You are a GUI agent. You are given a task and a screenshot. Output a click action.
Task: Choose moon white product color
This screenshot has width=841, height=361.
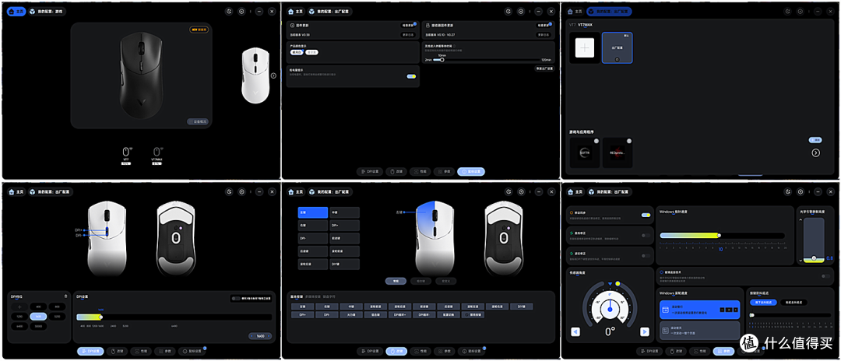coord(297,52)
